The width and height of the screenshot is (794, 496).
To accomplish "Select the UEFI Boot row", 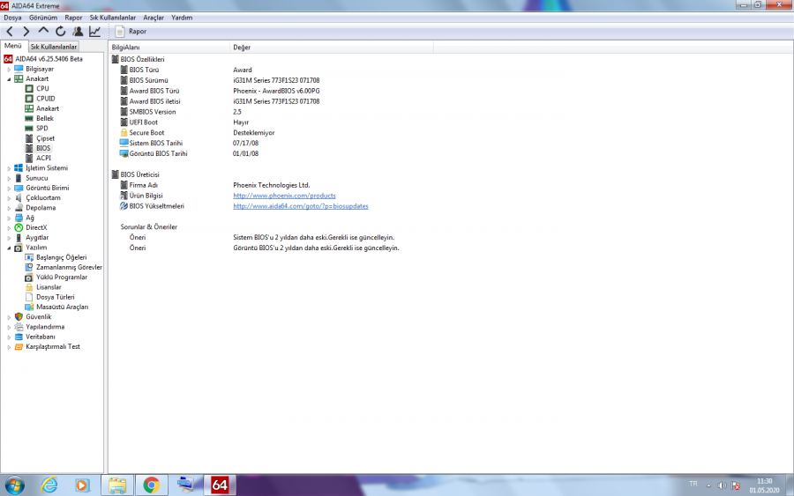I will coord(271,122).
